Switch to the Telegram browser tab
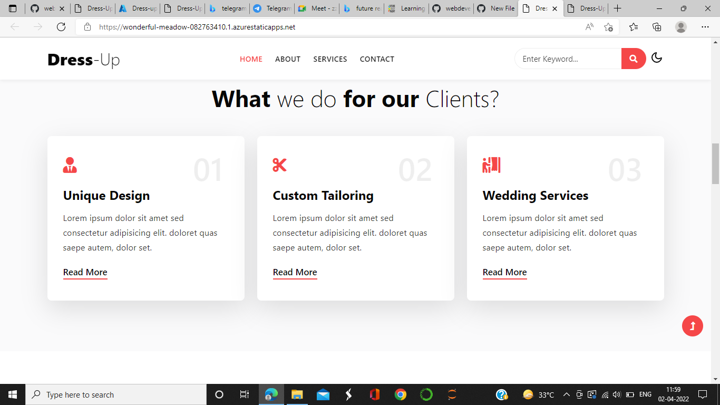Image resolution: width=720 pixels, height=405 pixels. [x=273, y=8]
